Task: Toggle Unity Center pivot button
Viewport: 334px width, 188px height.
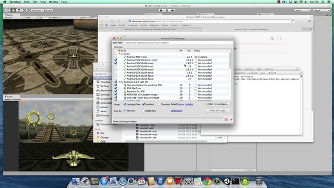Action: coord(37,10)
